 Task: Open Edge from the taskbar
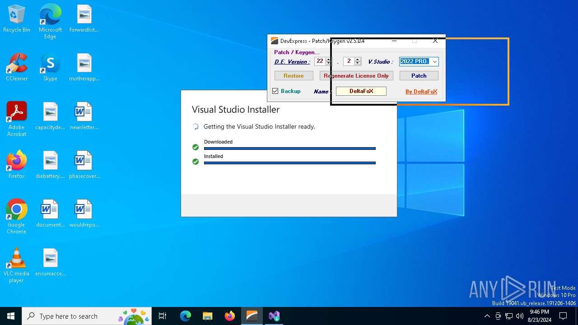(186, 316)
